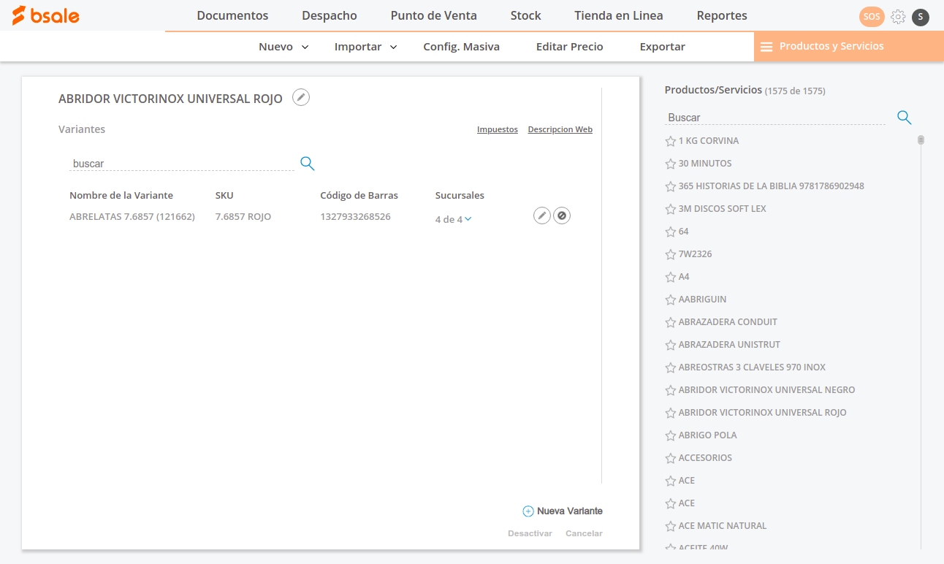Focus the Buscar field in the products panel

(x=774, y=118)
